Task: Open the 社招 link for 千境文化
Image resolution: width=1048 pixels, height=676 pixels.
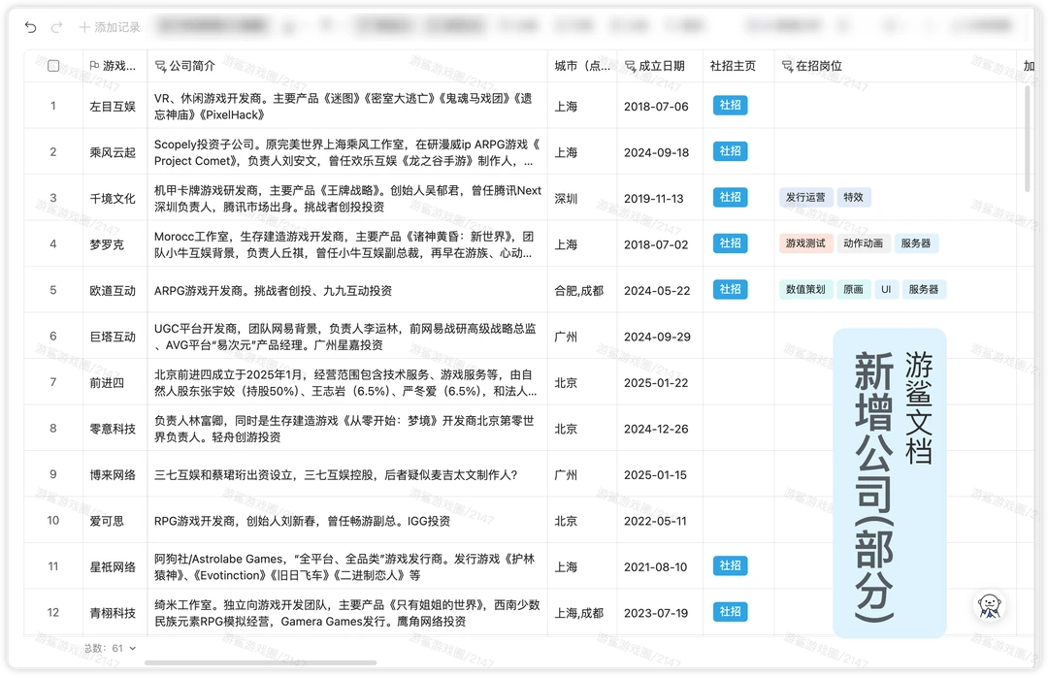Action: click(x=730, y=198)
